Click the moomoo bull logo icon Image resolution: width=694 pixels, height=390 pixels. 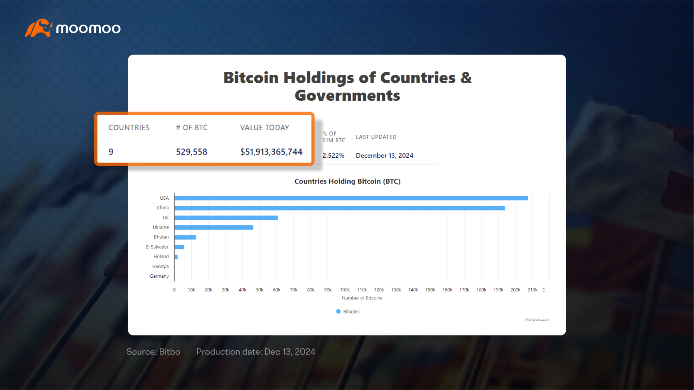(x=38, y=28)
